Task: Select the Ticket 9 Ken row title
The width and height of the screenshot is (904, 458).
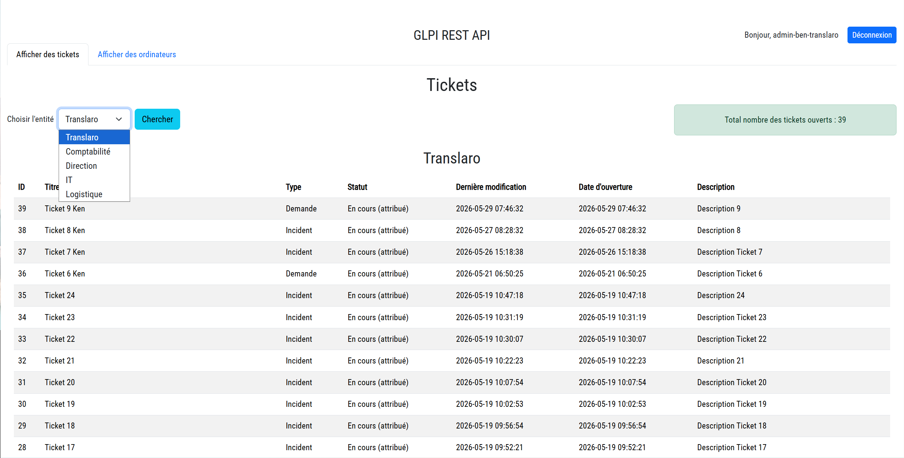Action: point(65,209)
